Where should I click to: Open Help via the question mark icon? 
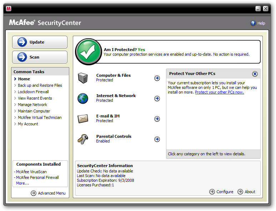pyautogui.click(x=253, y=23)
